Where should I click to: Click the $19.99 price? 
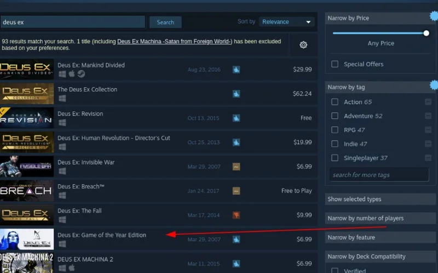tap(303, 142)
